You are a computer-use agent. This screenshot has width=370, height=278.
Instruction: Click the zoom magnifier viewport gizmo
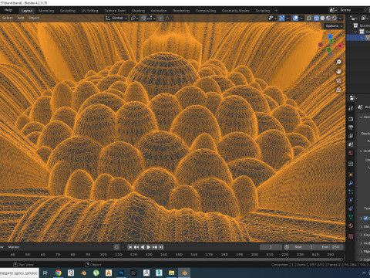pyautogui.click(x=338, y=62)
